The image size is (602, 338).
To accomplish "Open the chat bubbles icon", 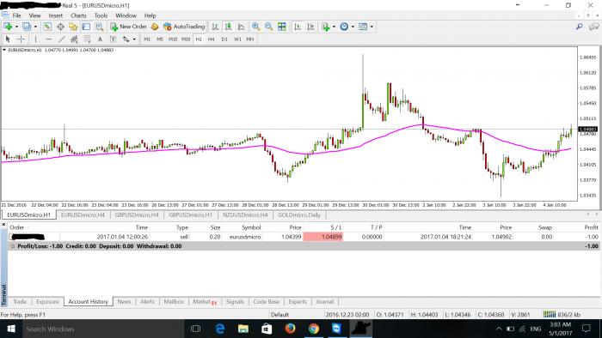I will pos(594,27).
